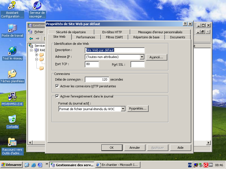Screen dimensions: 226x169
Task: Open journal Propriétés settings
Action: tap(138, 108)
